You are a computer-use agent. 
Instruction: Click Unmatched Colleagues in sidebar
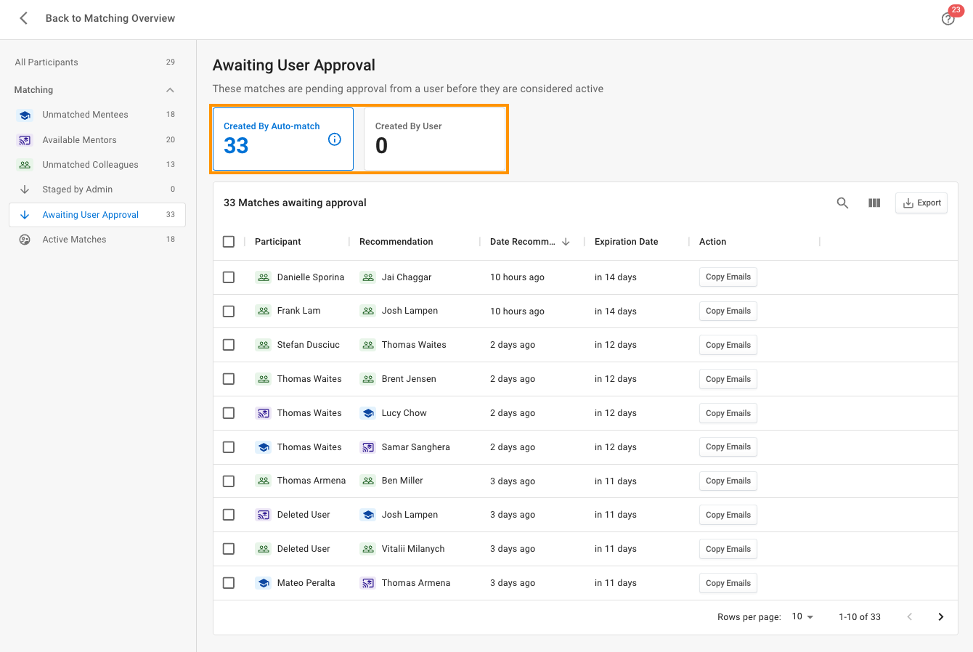click(97, 165)
